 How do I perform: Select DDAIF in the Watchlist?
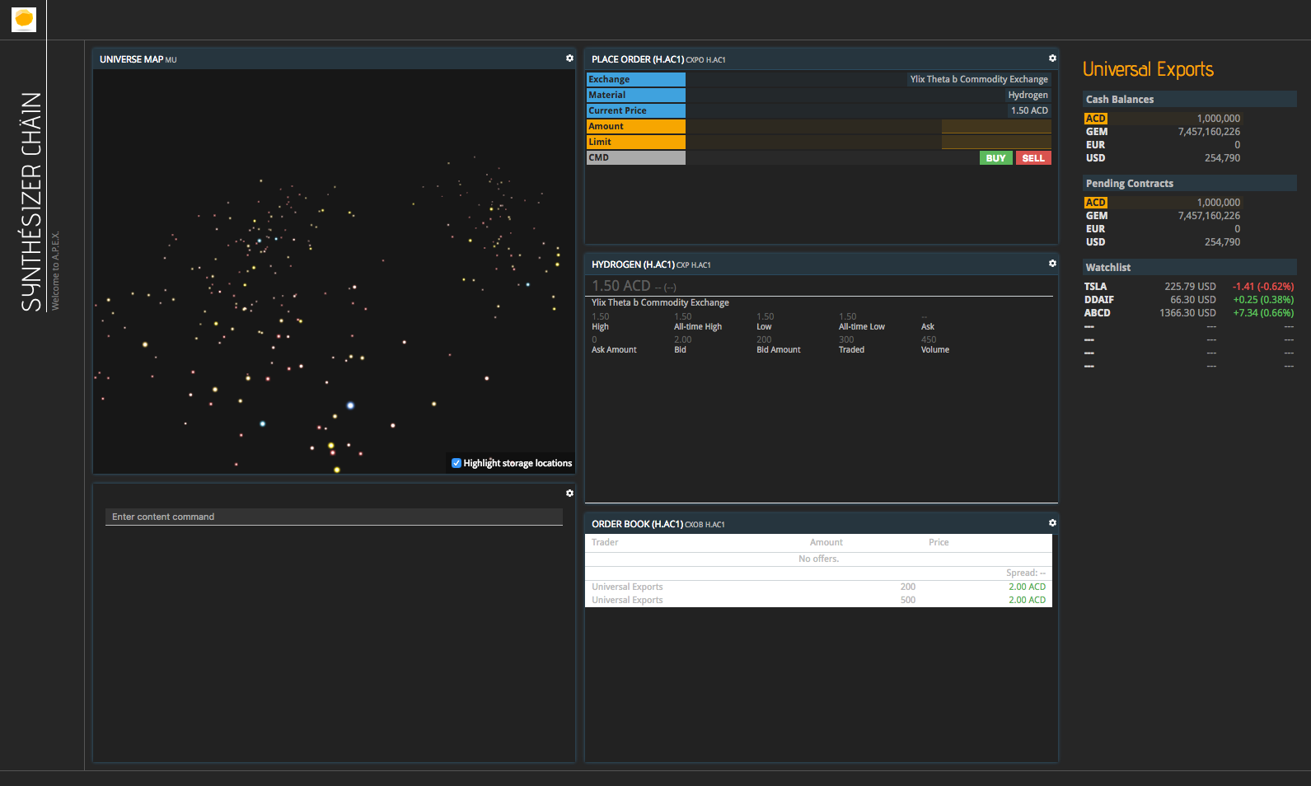[x=1099, y=300]
